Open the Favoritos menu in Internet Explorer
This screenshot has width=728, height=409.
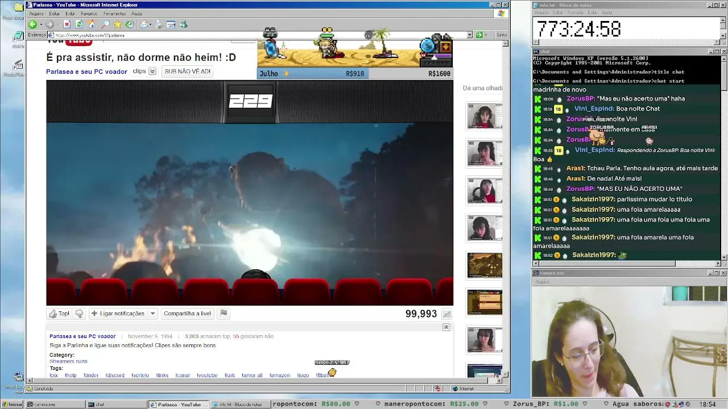[x=89, y=14]
